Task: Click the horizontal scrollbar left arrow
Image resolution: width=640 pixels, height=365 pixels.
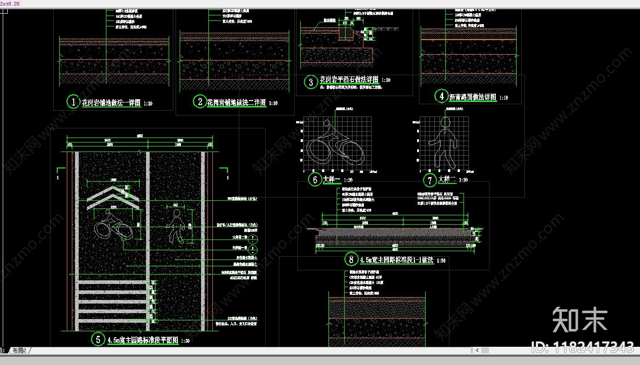Action: (x=477, y=350)
